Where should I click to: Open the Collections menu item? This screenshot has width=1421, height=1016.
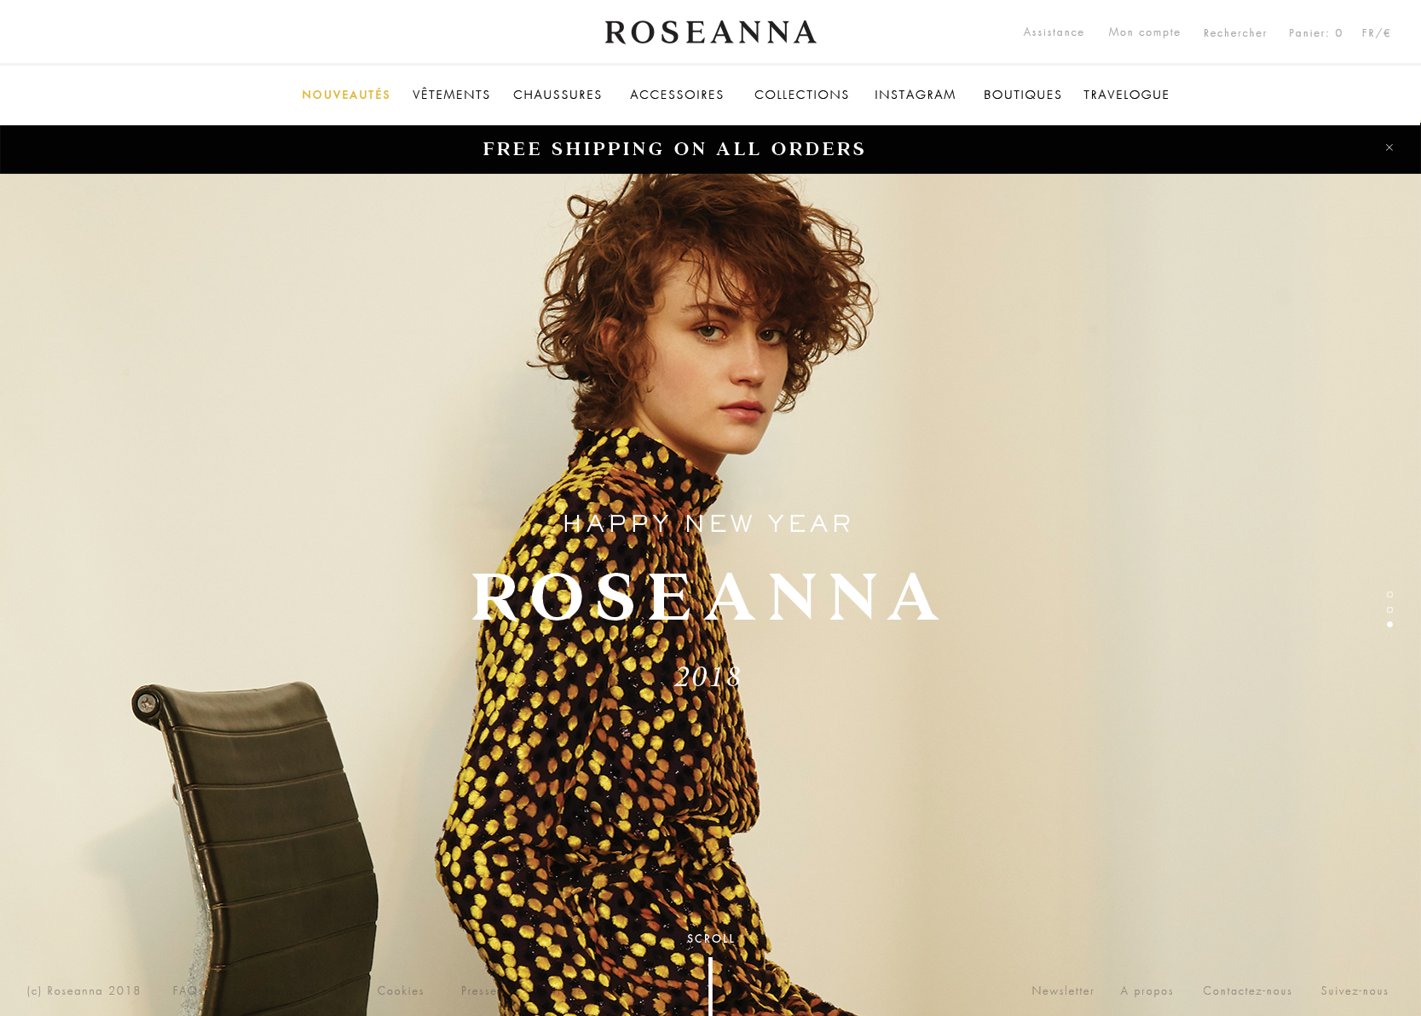801,95
